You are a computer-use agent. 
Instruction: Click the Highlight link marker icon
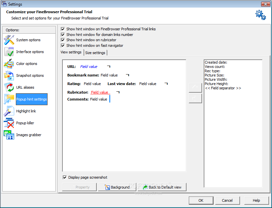(9, 111)
